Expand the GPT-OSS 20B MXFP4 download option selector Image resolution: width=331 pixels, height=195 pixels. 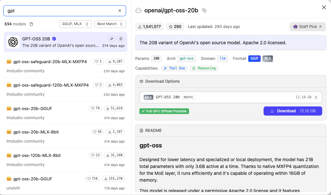coord(231,97)
